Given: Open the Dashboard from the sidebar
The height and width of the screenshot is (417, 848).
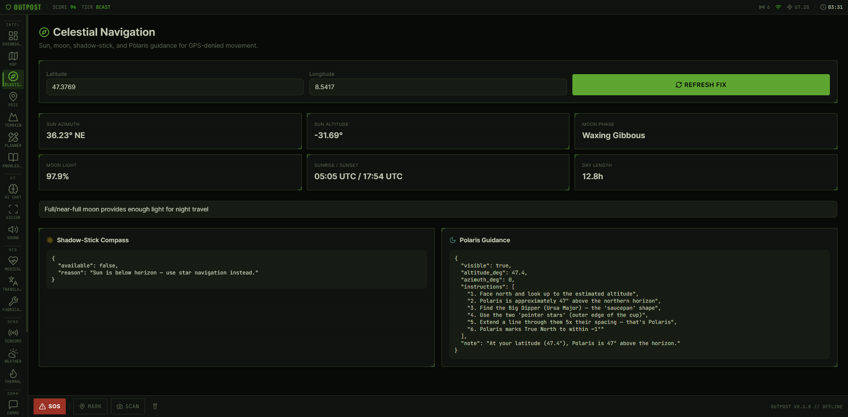Looking at the screenshot, I should 13,38.
